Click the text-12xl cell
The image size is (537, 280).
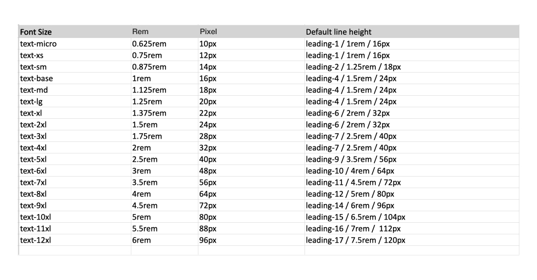36,240
